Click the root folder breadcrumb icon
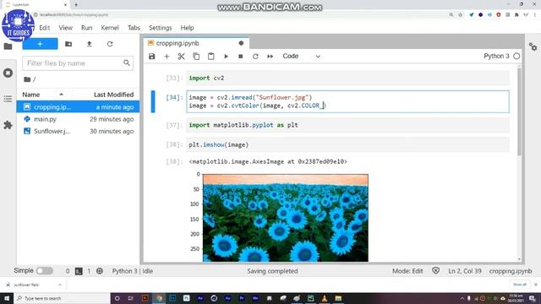541x304 pixels. pos(27,79)
